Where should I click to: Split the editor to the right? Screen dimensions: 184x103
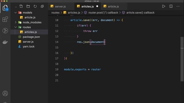click(171, 6)
